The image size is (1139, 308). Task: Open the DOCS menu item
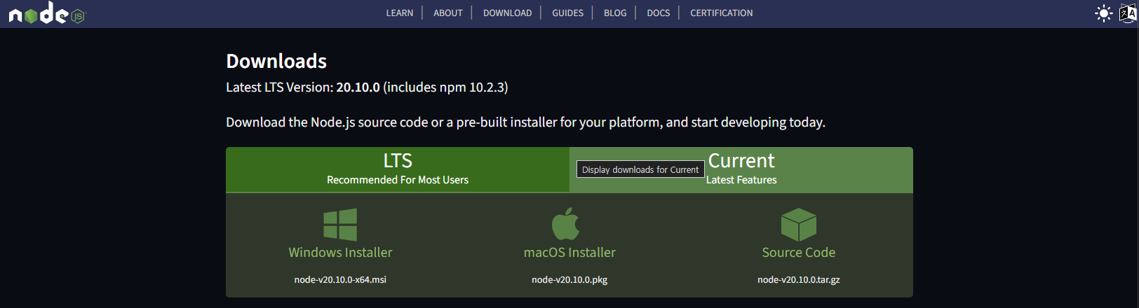click(658, 13)
